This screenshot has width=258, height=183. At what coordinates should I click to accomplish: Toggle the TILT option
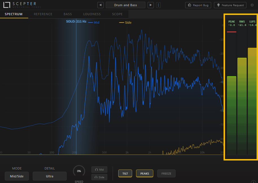click(125, 173)
